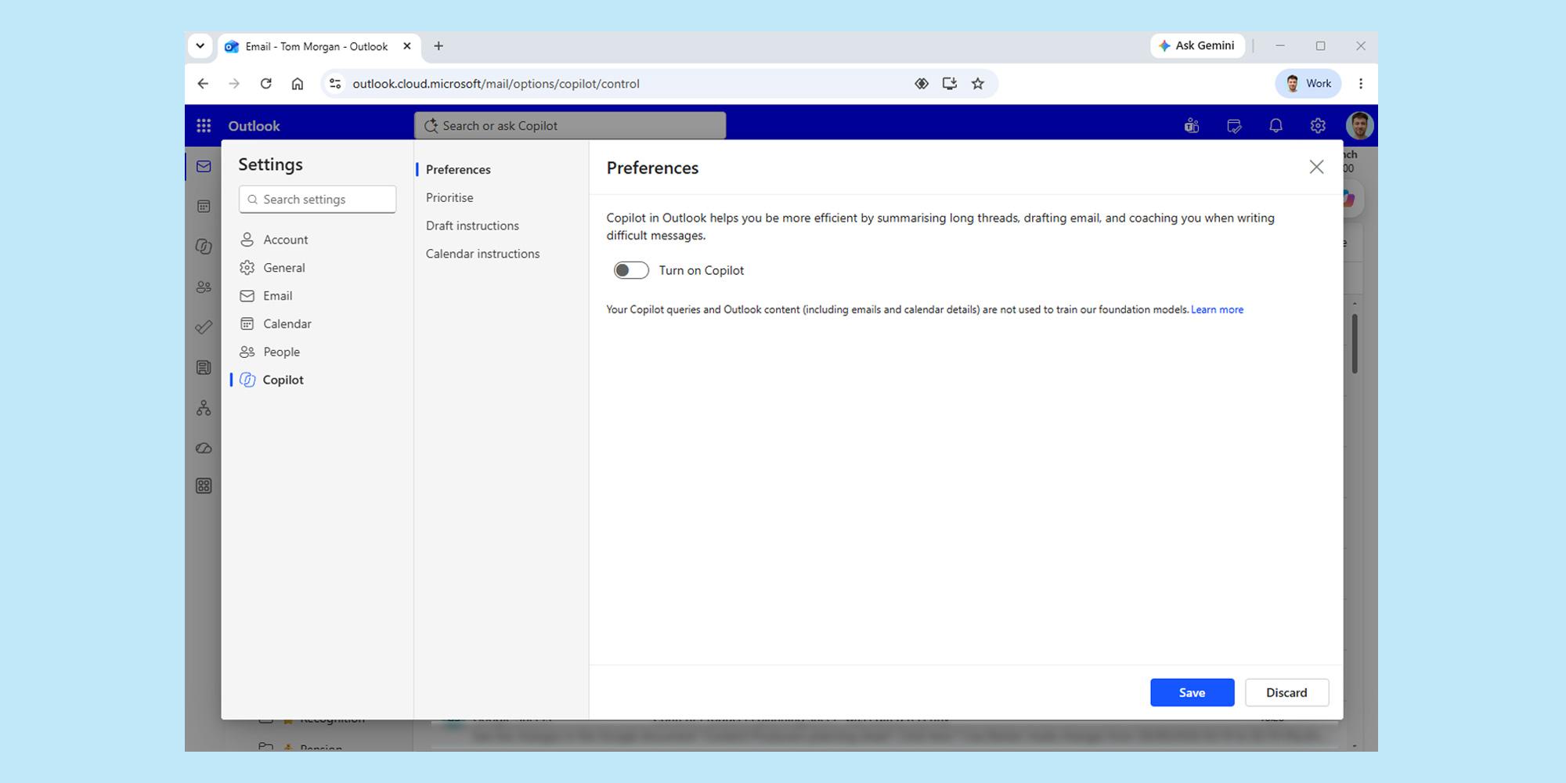1566x783 pixels.
Task: Go to browser home page
Action: pos(298,84)
